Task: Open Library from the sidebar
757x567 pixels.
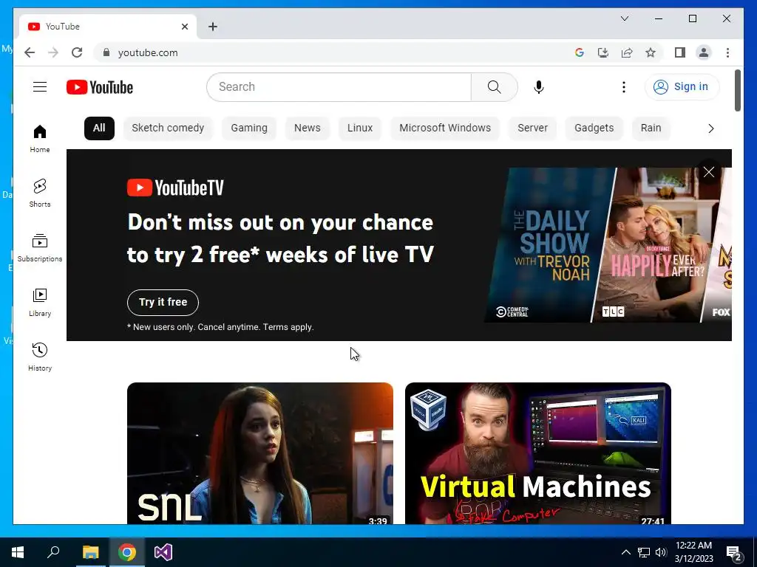Action: point(40,302)
